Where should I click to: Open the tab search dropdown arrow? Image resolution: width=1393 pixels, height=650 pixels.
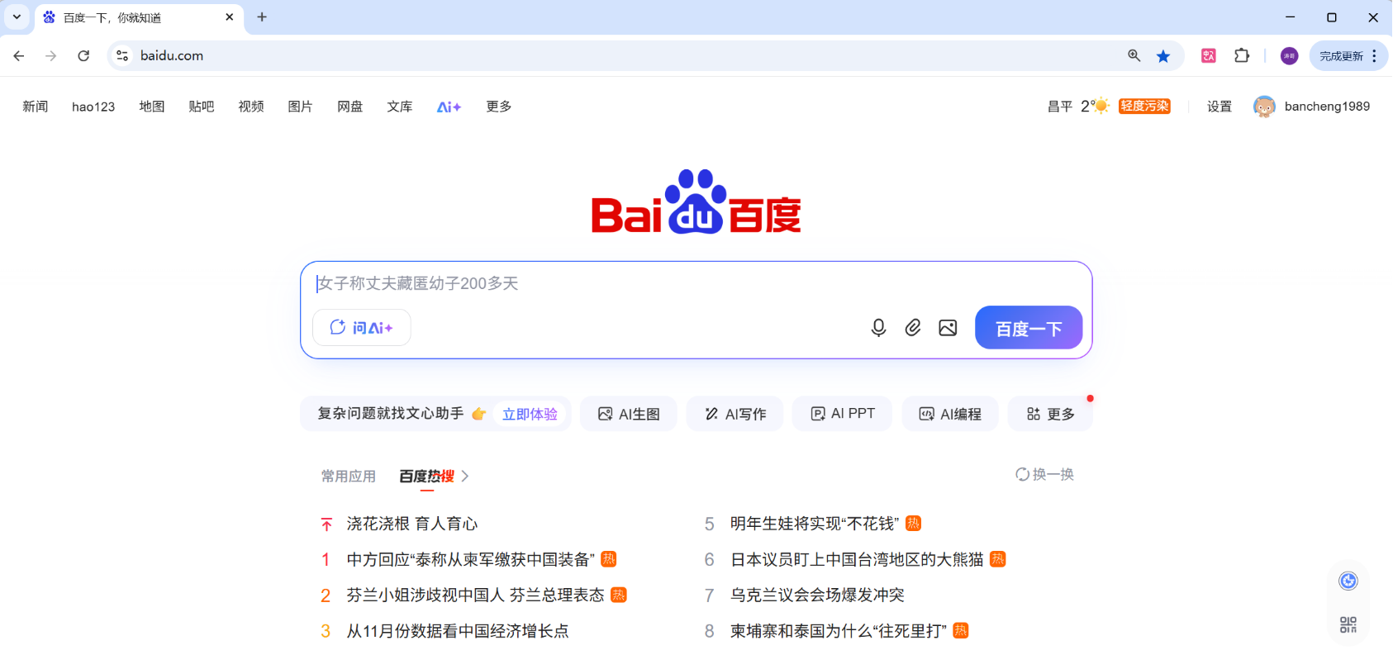(x=17, y=17)
